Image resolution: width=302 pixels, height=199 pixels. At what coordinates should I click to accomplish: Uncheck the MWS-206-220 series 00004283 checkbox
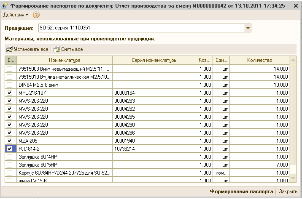coord(9,101)
